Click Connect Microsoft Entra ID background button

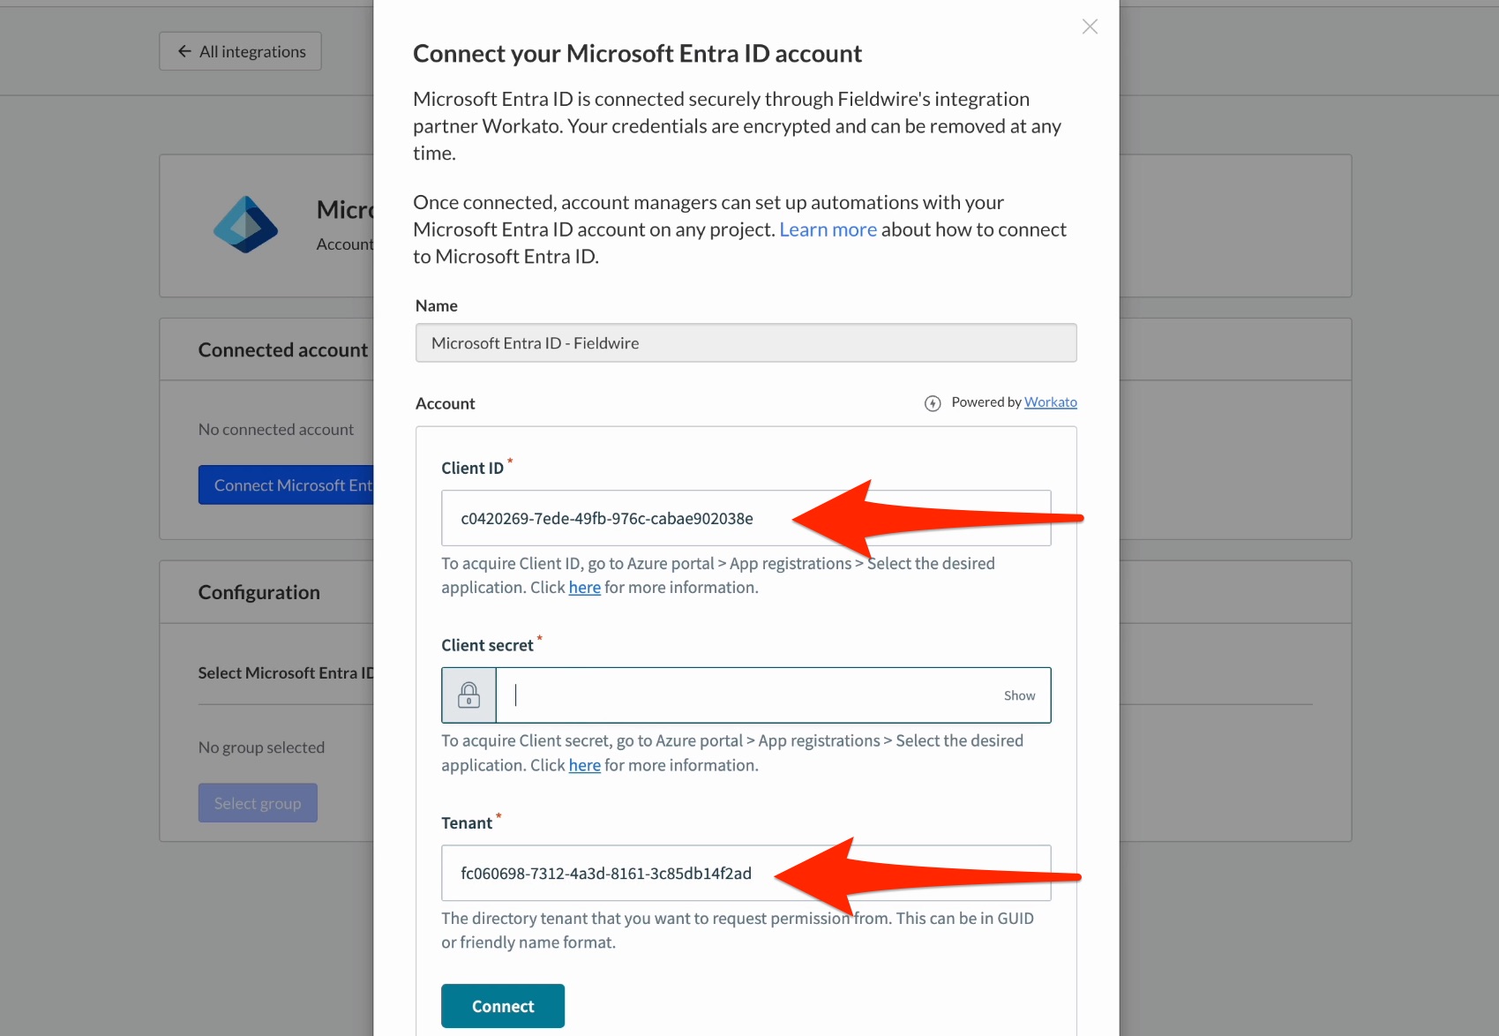coord(286,485)
